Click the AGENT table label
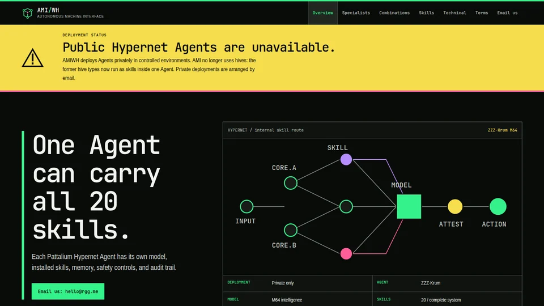The image size is (544, 306). click(382, 282)
